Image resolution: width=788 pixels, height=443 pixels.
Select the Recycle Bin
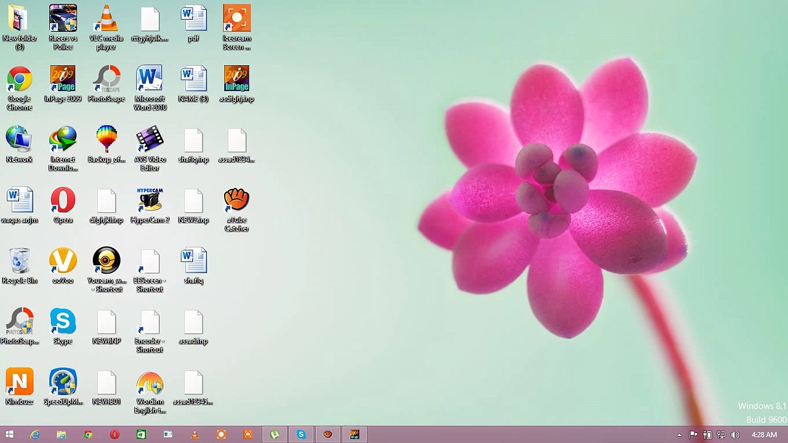(x=19, y=266)
